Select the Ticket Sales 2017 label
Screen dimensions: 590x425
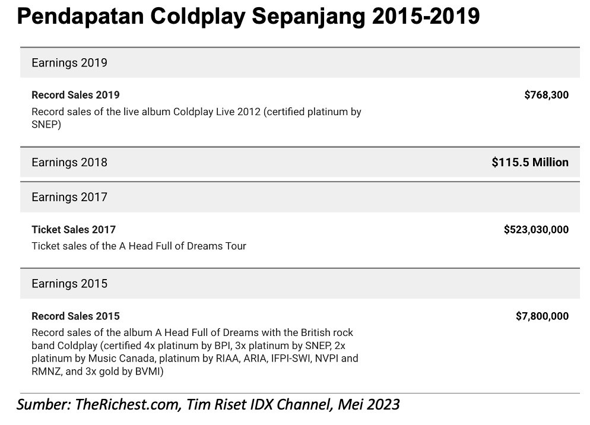[74, 230]
